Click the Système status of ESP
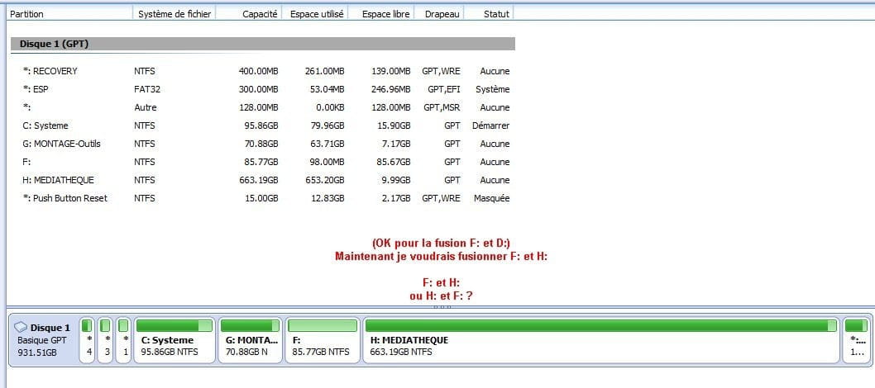Viewport: 875px width, 388px height. pos(492,89)
